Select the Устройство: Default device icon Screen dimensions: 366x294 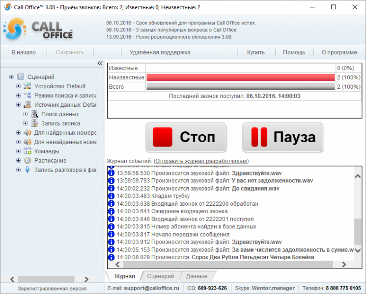[x=28, y=86]
